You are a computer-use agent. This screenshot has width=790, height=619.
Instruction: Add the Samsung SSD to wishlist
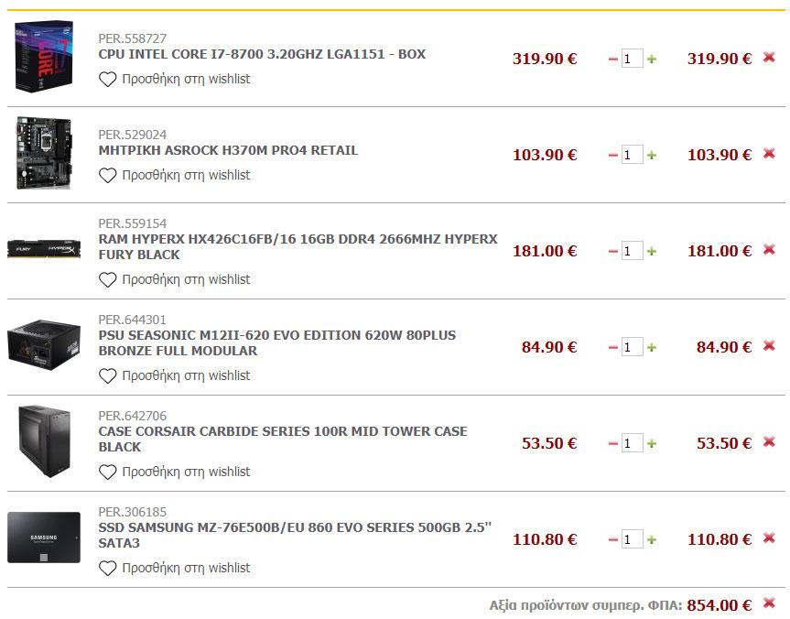108,569
